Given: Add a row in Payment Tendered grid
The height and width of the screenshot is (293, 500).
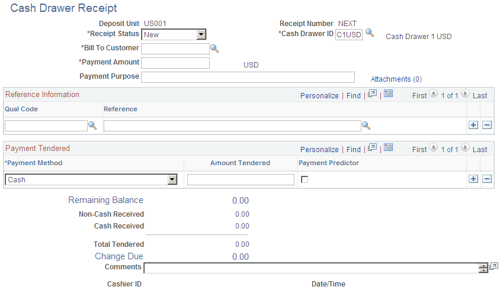Looking at the screenshot, I should point(473,179).
